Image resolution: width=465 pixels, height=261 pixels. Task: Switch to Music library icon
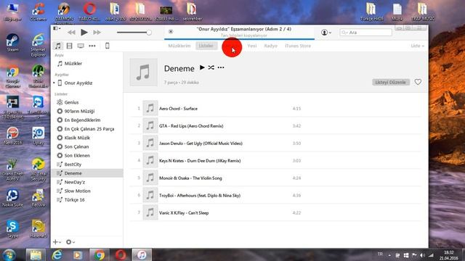(x=58, y=46)
